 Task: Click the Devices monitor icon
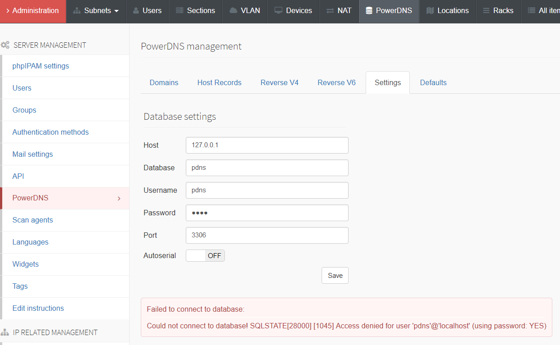(x=278, y=10)
